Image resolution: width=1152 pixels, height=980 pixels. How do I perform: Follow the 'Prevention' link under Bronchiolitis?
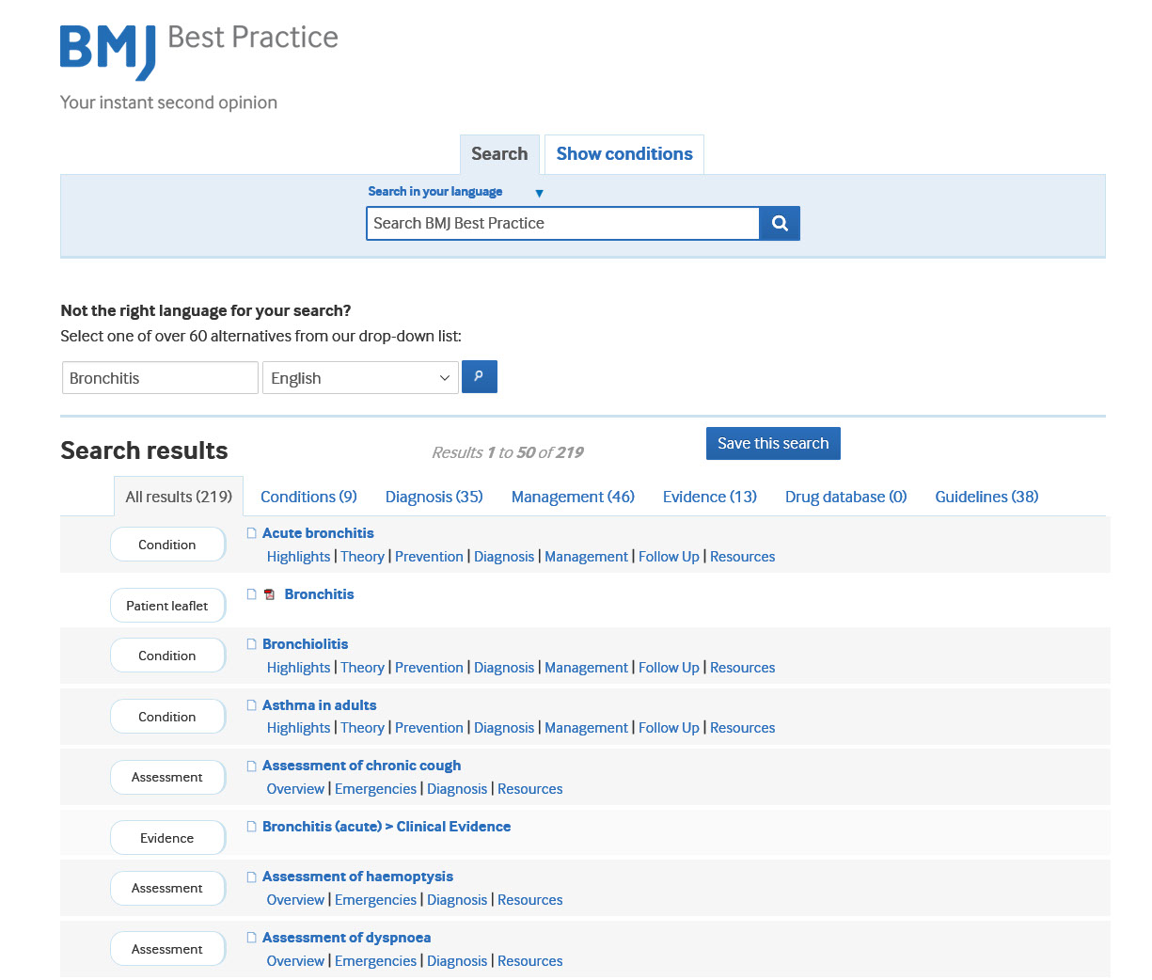click(x=429, y=667)
